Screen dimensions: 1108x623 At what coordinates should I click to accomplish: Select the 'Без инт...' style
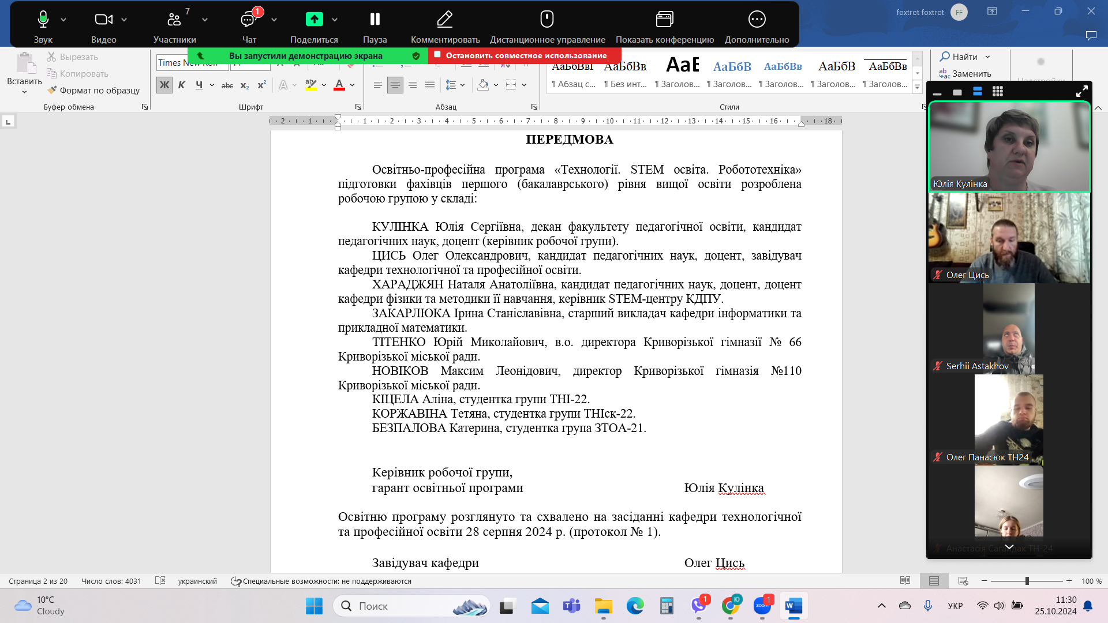626,74
